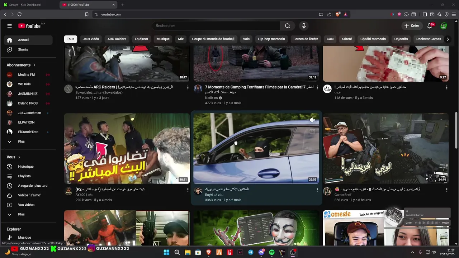Open options for the Royki video
The height and width of the screenshot is (258, 459).
coord(317,190)
